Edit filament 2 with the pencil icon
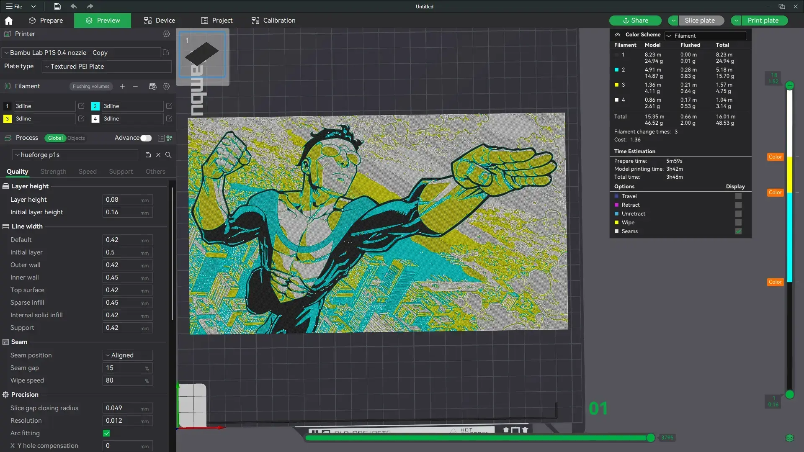 click(x=169, y=106)
